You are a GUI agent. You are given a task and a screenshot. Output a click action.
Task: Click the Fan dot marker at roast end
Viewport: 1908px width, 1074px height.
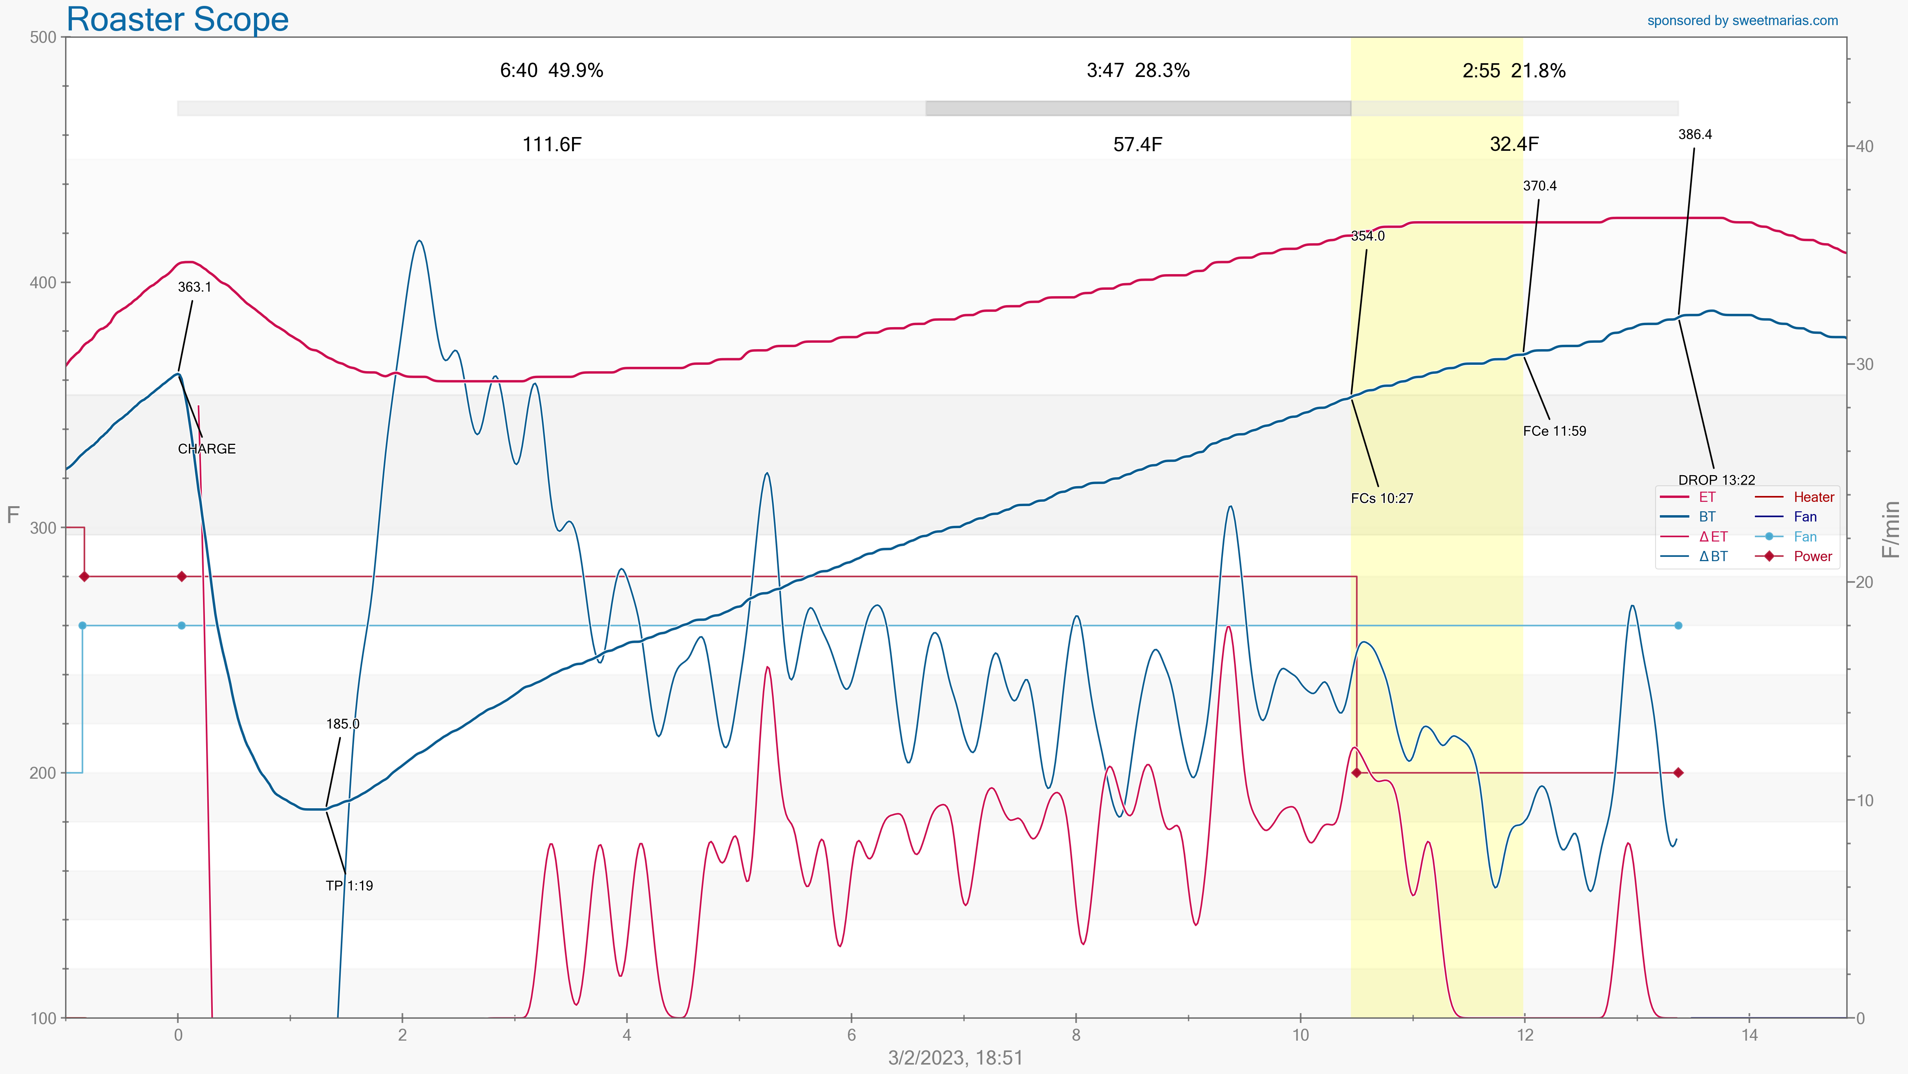1678,626
